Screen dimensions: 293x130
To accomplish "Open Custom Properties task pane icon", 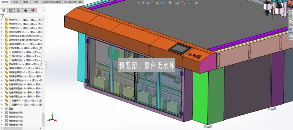I will pos(291,34).
